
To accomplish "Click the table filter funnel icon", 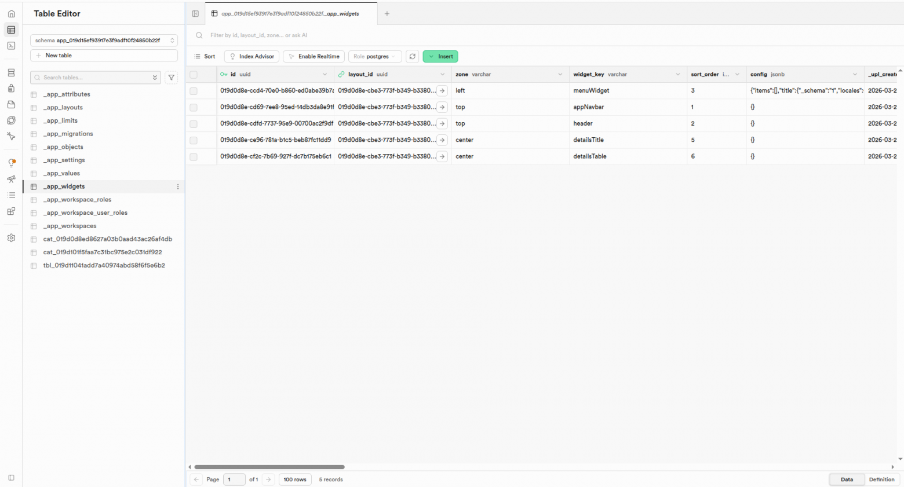I will pyautogui.click(x=172, y=78).
